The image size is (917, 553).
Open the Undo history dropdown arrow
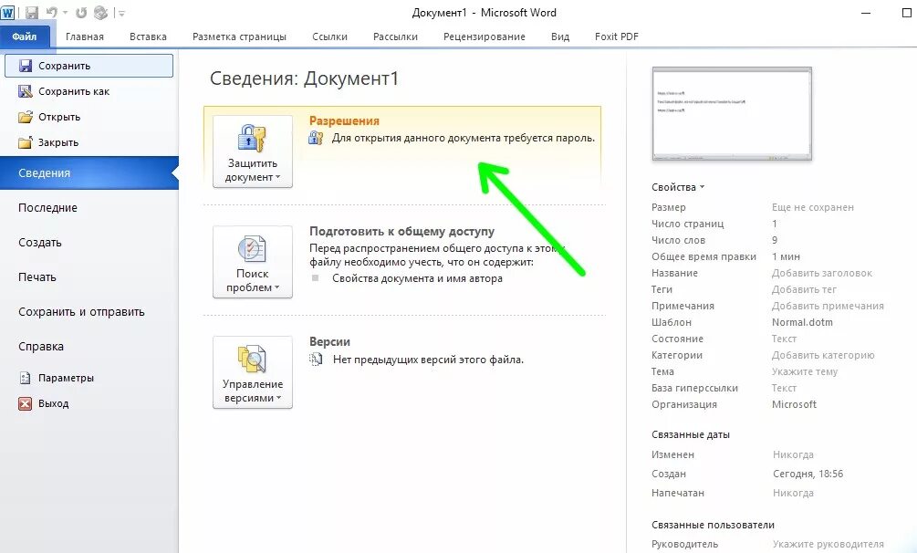[x=65, y=13]
